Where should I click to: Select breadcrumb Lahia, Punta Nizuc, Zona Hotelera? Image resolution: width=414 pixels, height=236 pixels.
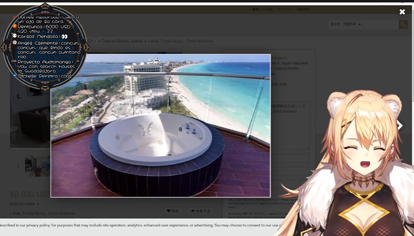point(180,41)
